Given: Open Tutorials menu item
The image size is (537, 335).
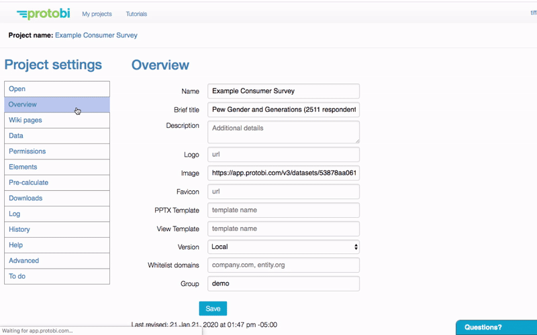Looking at the screenshot, I should [136, 14].
